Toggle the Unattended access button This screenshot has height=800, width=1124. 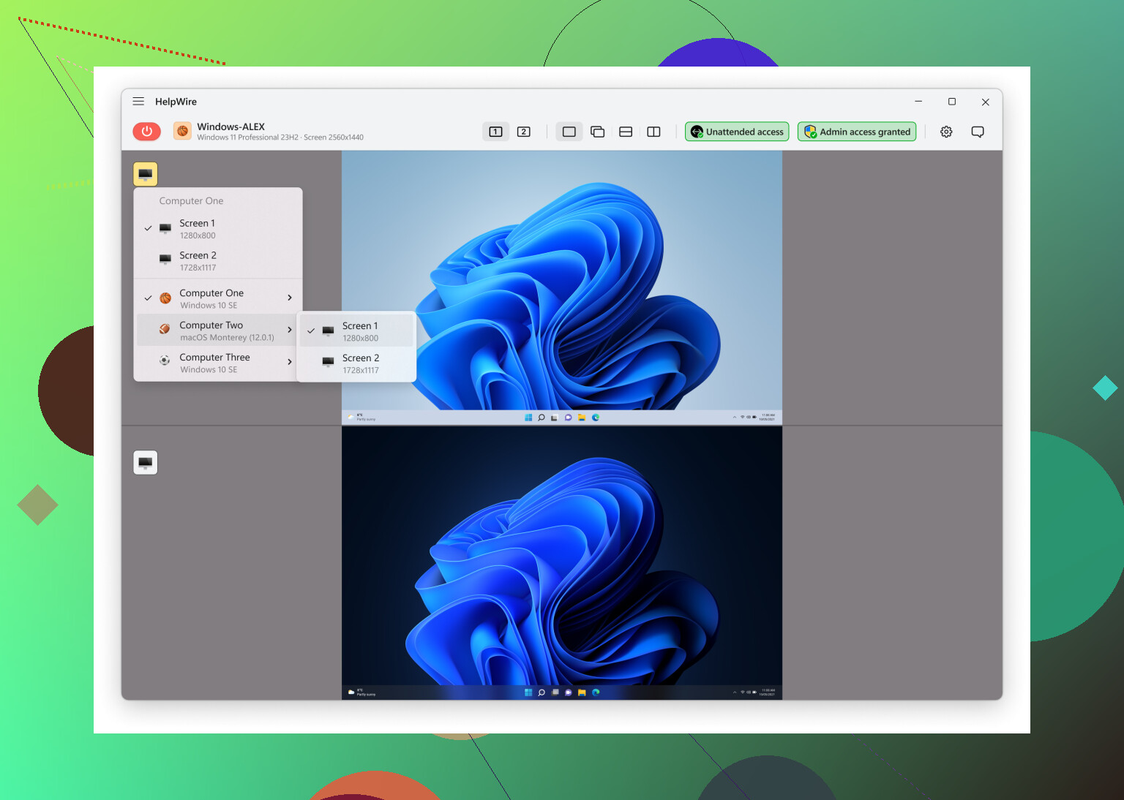[x=737, y=132]
